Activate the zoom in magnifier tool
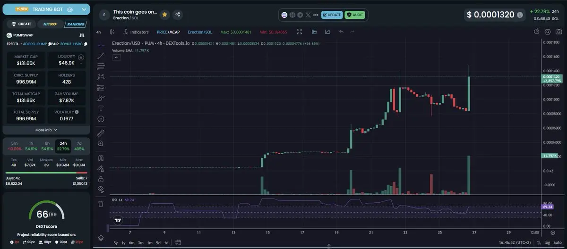Image resolution: width=567 pixels, height=249 pixels. tap(101, 143)
